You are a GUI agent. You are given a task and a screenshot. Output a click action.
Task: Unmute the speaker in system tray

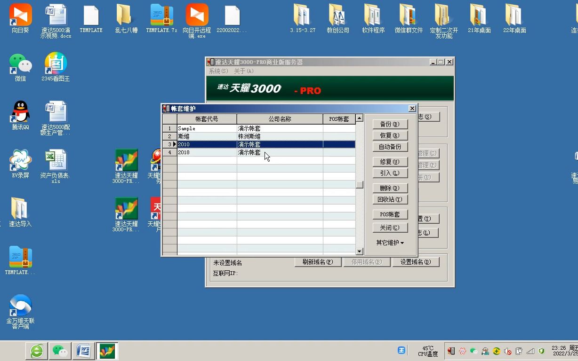508,351
